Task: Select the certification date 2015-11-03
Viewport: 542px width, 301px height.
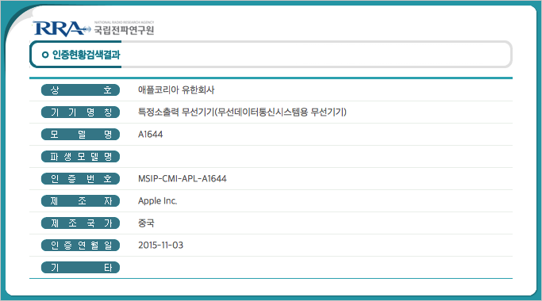Action: pos(161,246)
